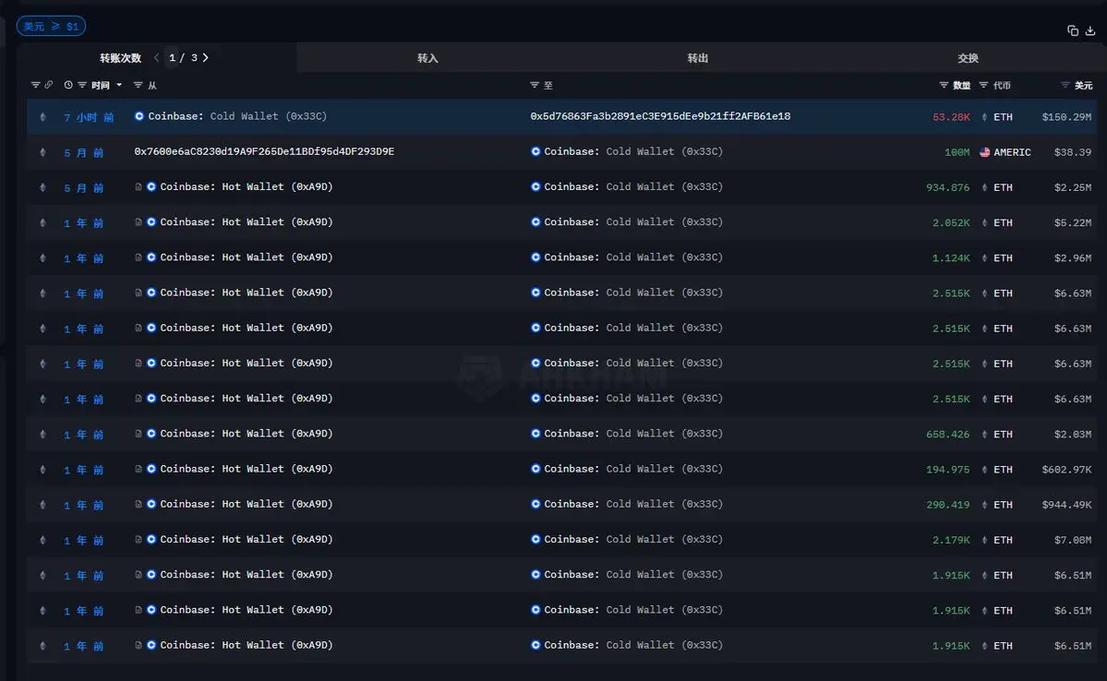1107x681 pixels.
Task: Open Coinbase: Hot Wallet (0xA9D) in the 2.052K row
Action: click(x=247, y=222)
